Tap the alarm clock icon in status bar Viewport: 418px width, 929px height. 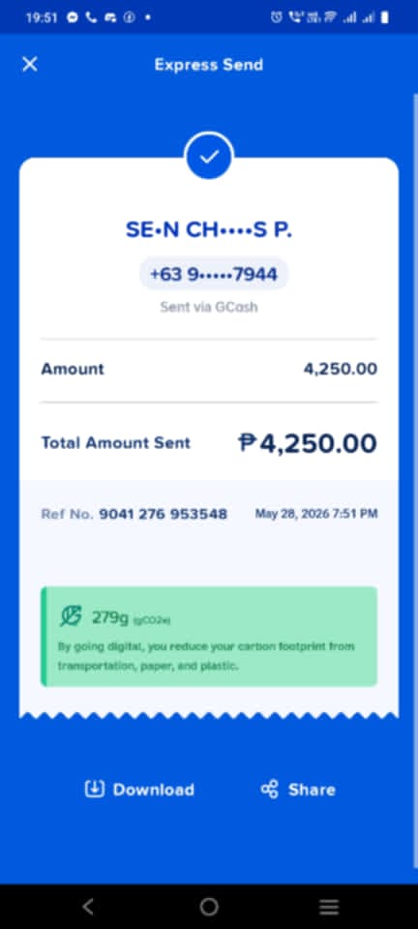point(277,17)
